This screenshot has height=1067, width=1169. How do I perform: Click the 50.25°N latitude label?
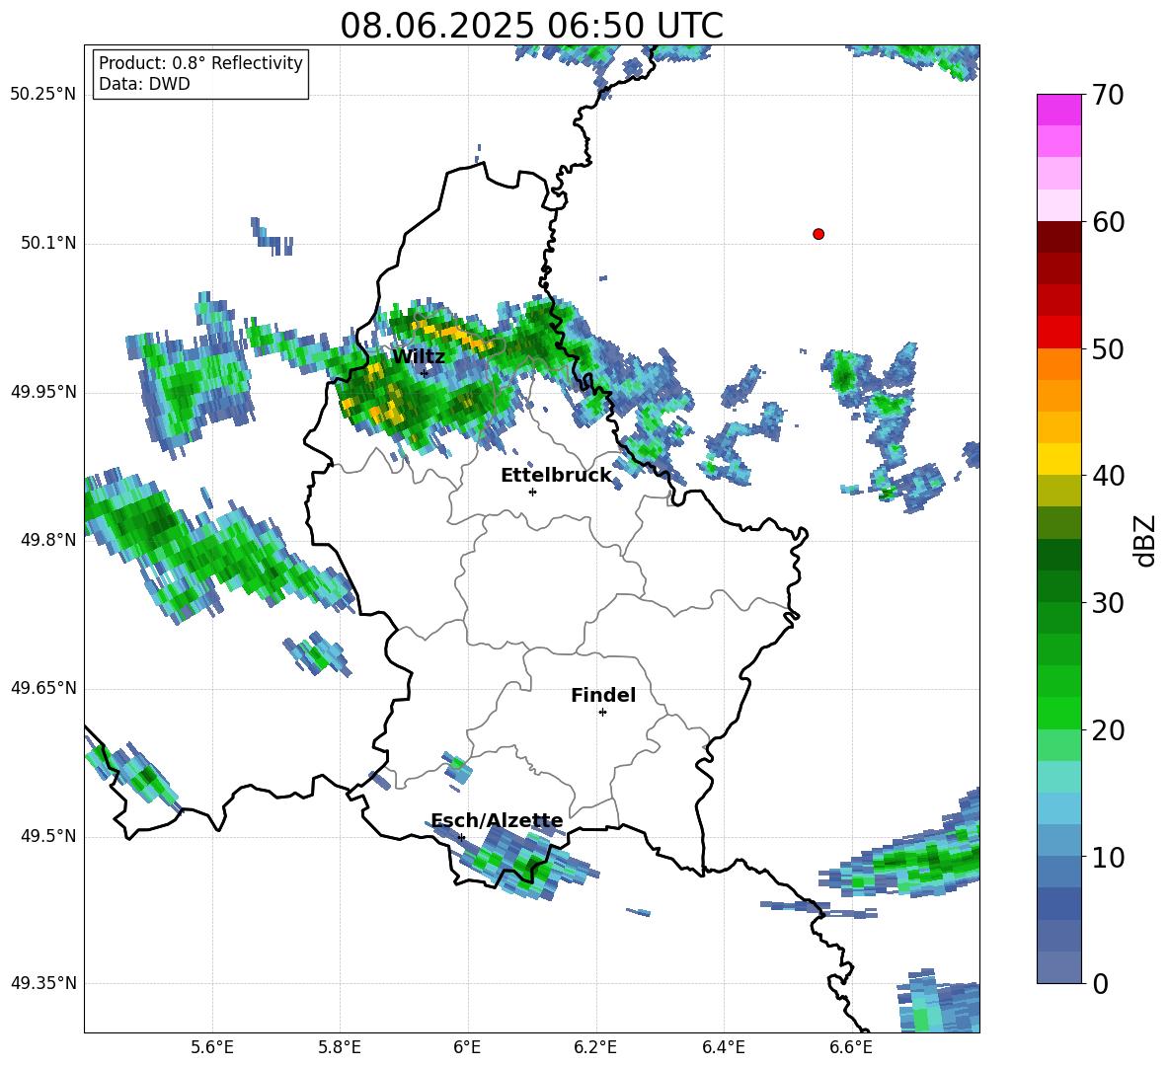pyautogui.click(x=43, y=95)
